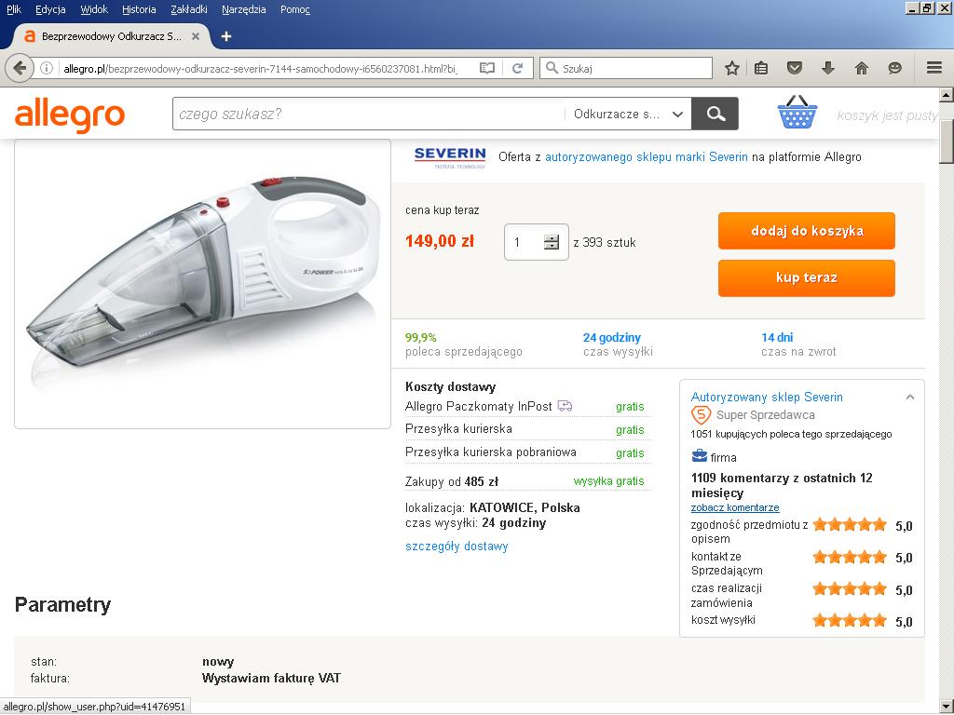Click the page's vertical scrollbar thumb
Image resolution: width=954 pixels, height=715 pixels.
[947, 142]
